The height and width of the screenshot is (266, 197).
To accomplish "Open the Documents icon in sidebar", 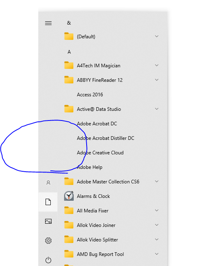I will [48, 202].
